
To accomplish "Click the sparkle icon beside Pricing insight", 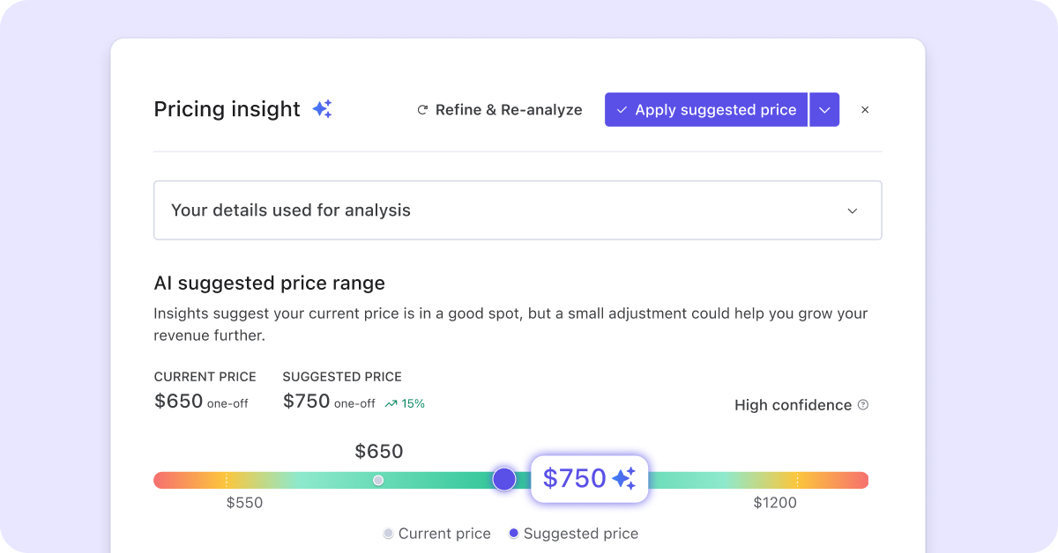I will click(x=323, y=109).
